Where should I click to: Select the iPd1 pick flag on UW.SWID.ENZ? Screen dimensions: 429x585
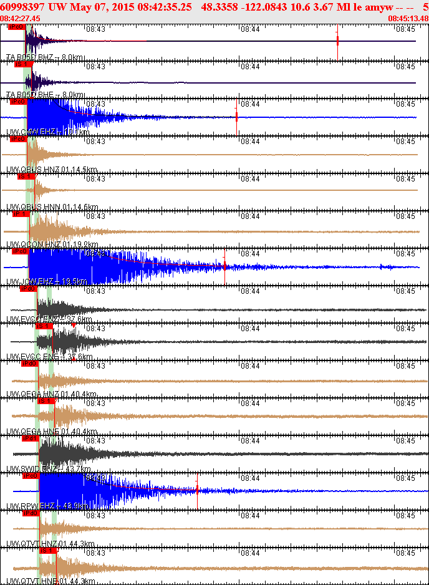point(30,438)
